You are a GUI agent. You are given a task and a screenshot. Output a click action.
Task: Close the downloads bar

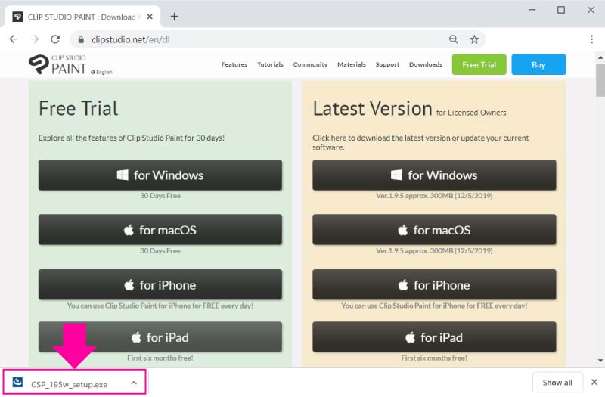tap(594, 383)
